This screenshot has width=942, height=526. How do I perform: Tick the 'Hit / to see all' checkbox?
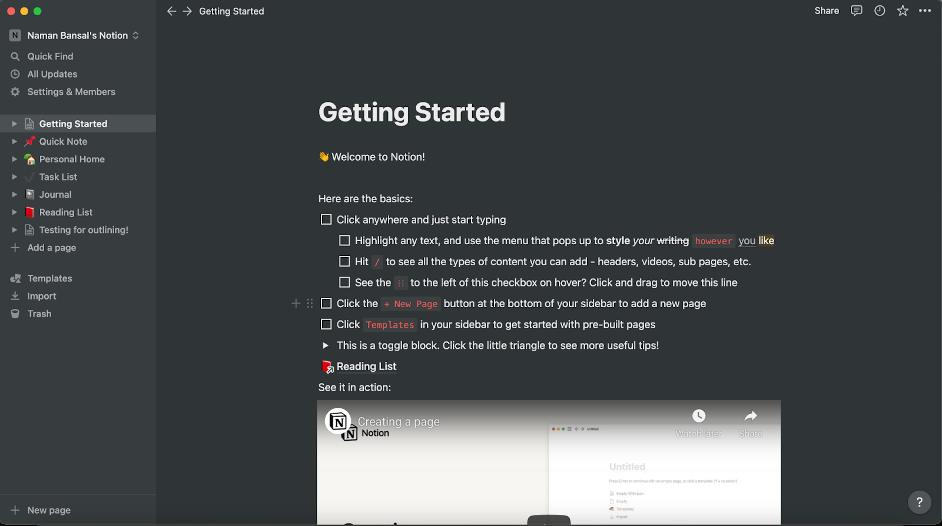[x=344, y=261]
